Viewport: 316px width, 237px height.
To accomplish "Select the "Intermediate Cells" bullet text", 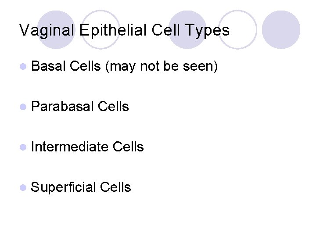I will (x=87, y=147).
